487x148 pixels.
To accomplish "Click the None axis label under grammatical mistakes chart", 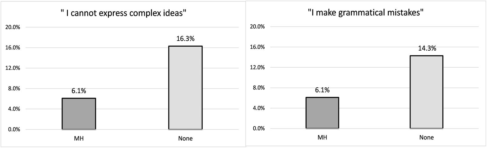I will (x=427, y=137).
